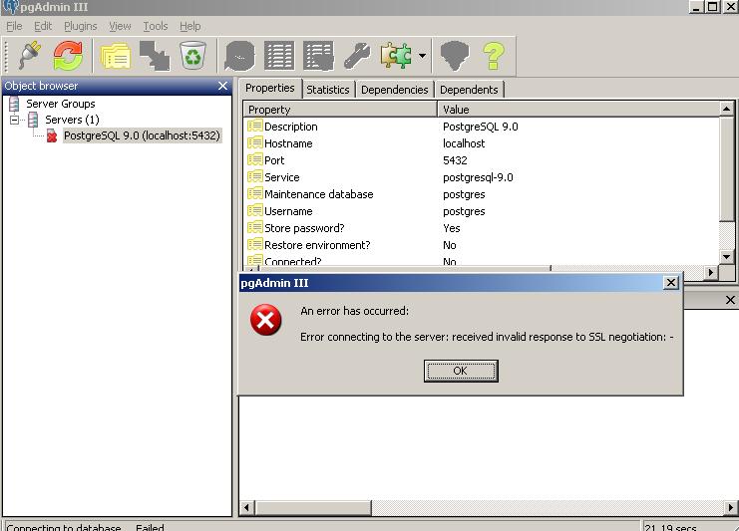The width and height of the screenshot is (739, 531).
Task: Open the plugins dropdown arrow in toolbar
Action: pyautogui.click(x=423, y=56)
